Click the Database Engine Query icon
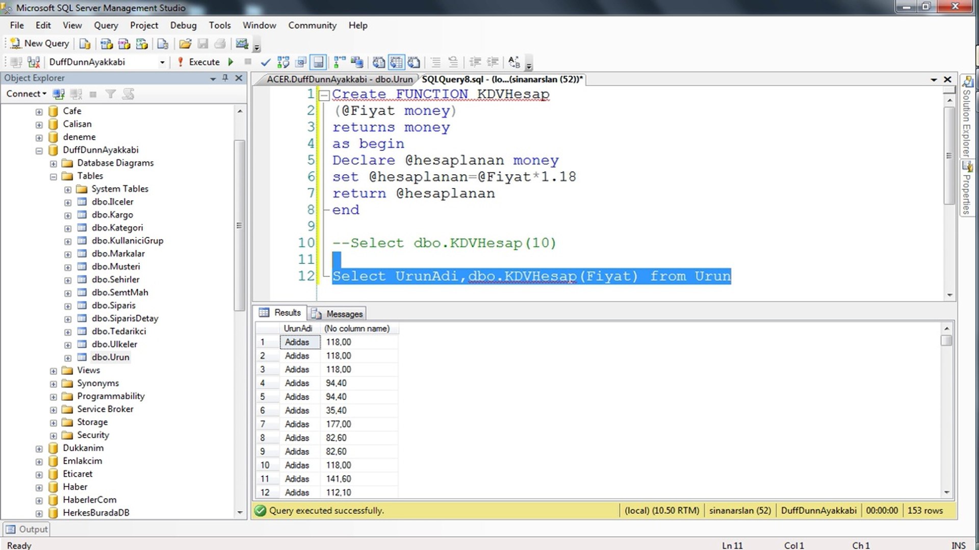The image size is (979, 550). pyautogui.click(x=85, y=44)
